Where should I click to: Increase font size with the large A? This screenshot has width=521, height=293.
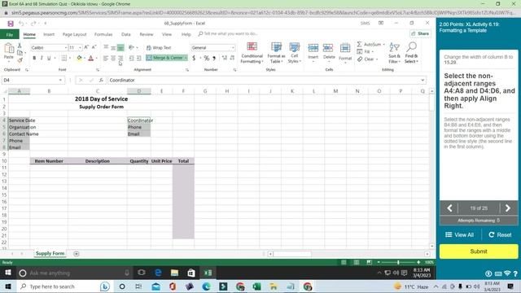tap(86, 47)
